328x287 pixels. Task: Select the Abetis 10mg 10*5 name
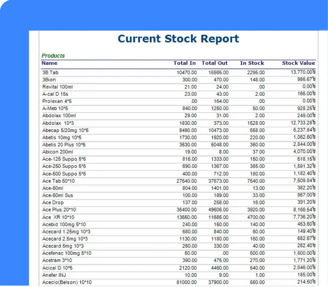62,137
